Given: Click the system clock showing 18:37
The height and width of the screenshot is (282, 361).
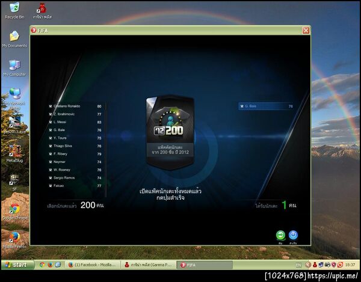Looking at the screenshot, I should click(350, 265).
